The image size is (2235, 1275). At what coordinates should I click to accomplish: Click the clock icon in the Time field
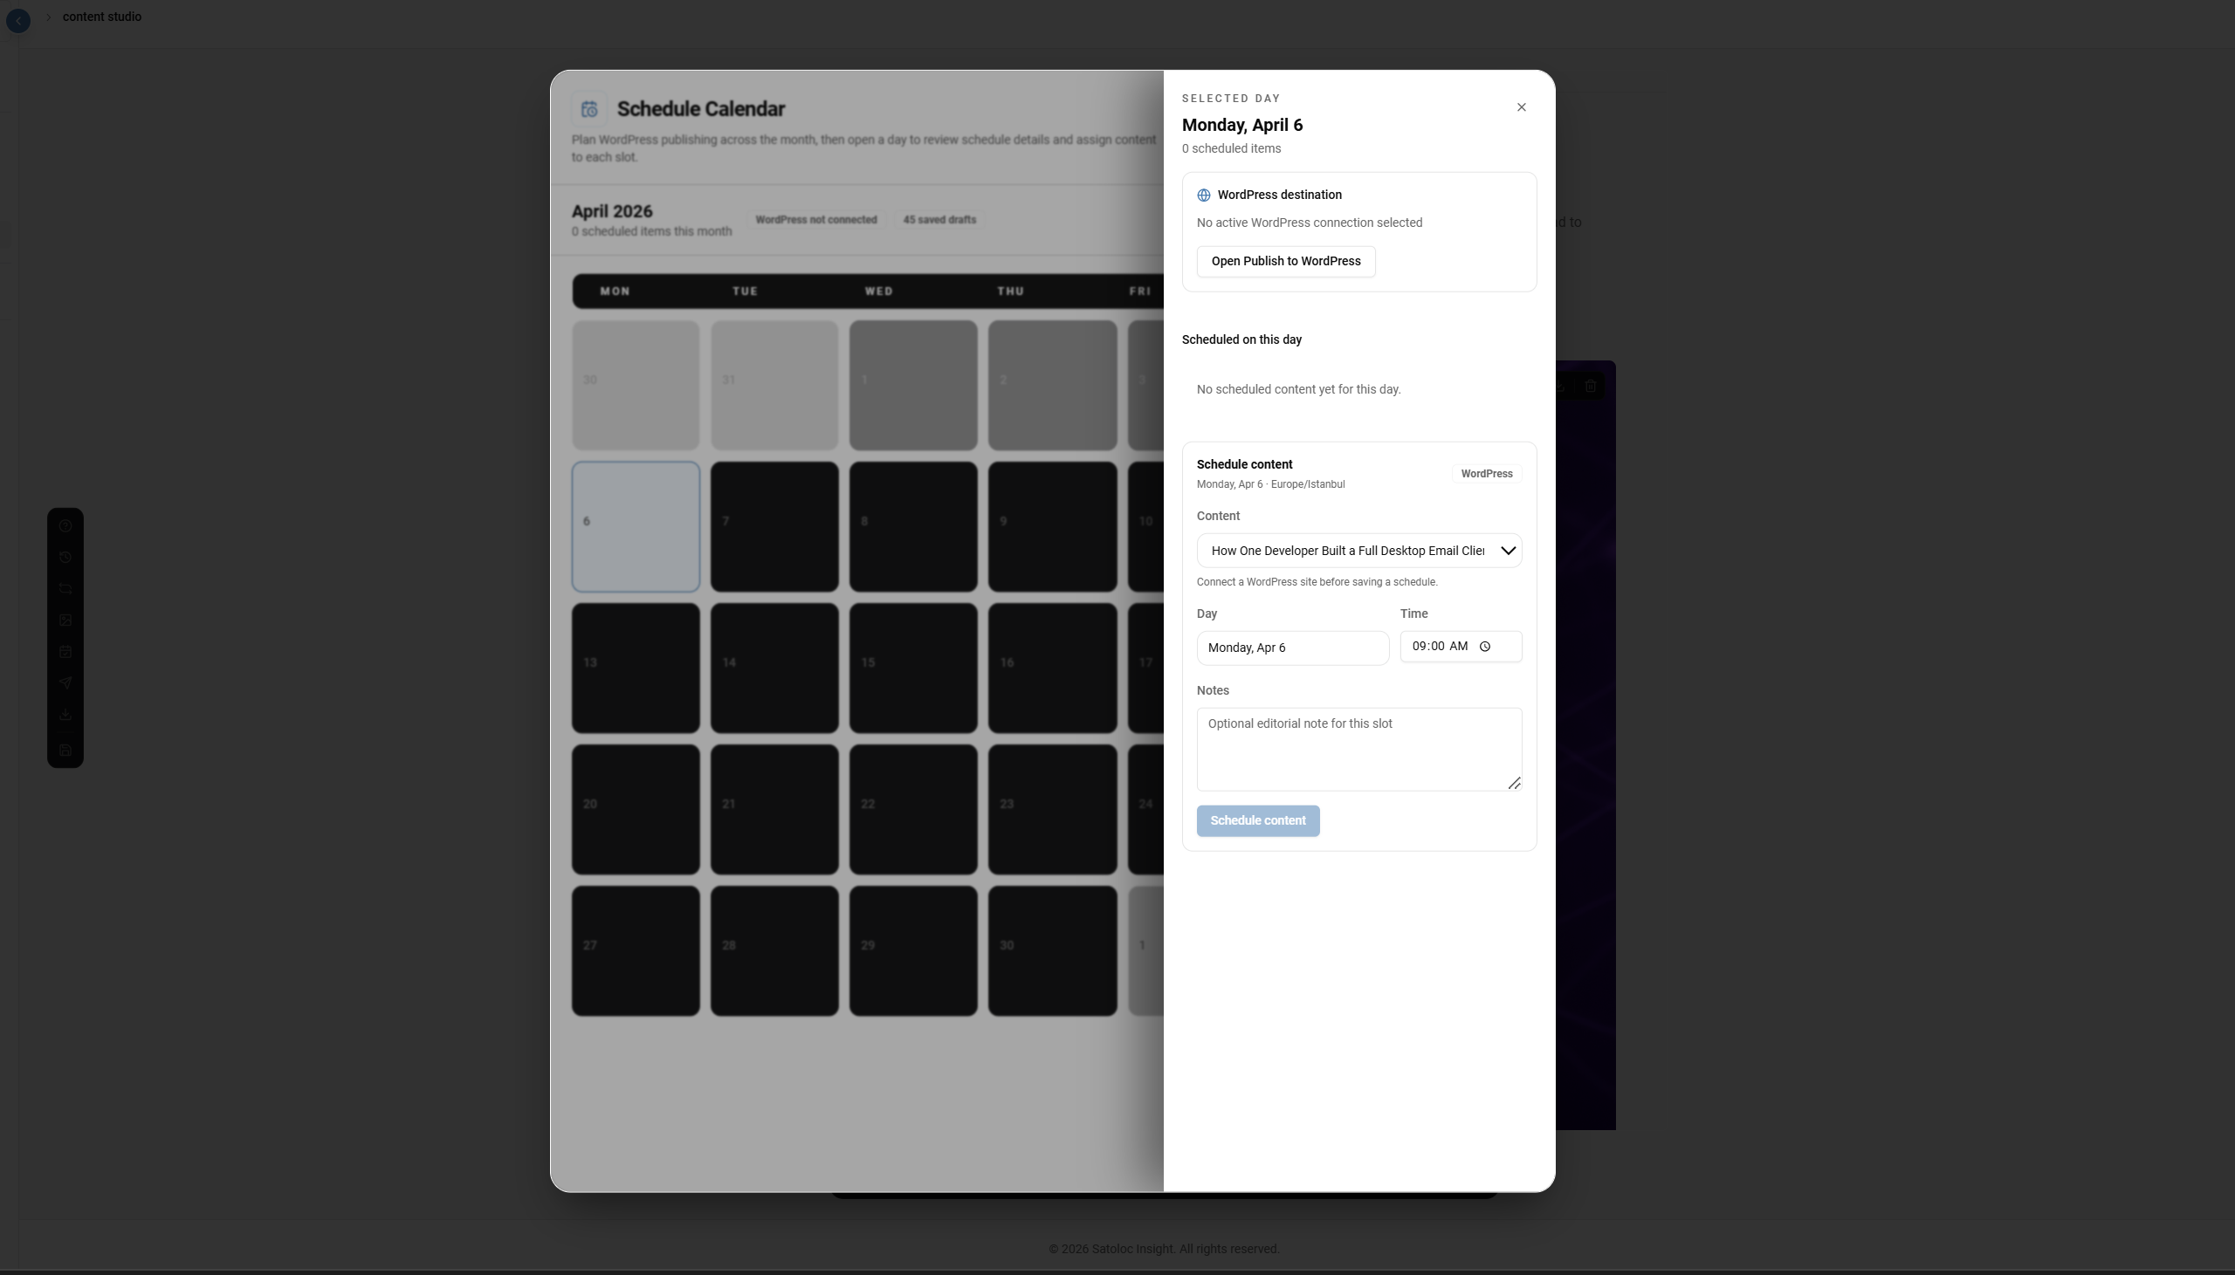pyautogui.click(x=1486, y=647)
